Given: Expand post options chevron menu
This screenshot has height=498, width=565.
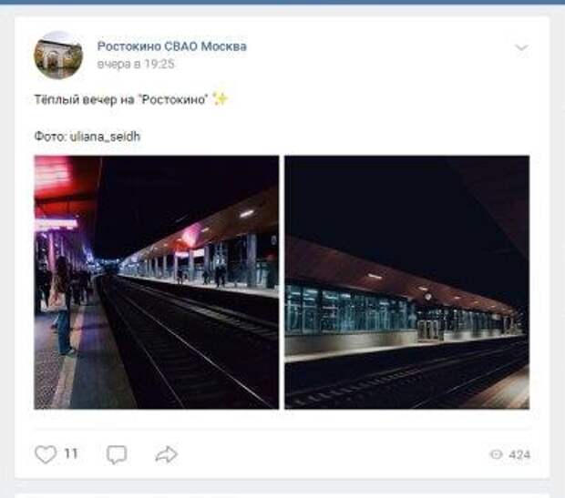Looking at the screenshot, I should click(521, 47).
